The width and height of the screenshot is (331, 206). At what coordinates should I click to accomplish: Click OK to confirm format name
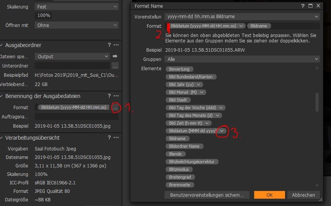tap(269, 195)
